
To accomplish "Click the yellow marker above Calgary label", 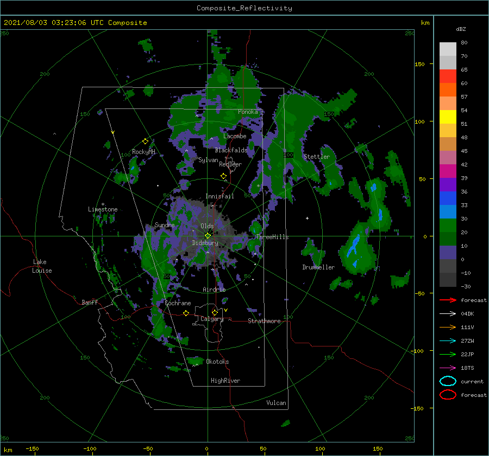I will pos(215,312).
